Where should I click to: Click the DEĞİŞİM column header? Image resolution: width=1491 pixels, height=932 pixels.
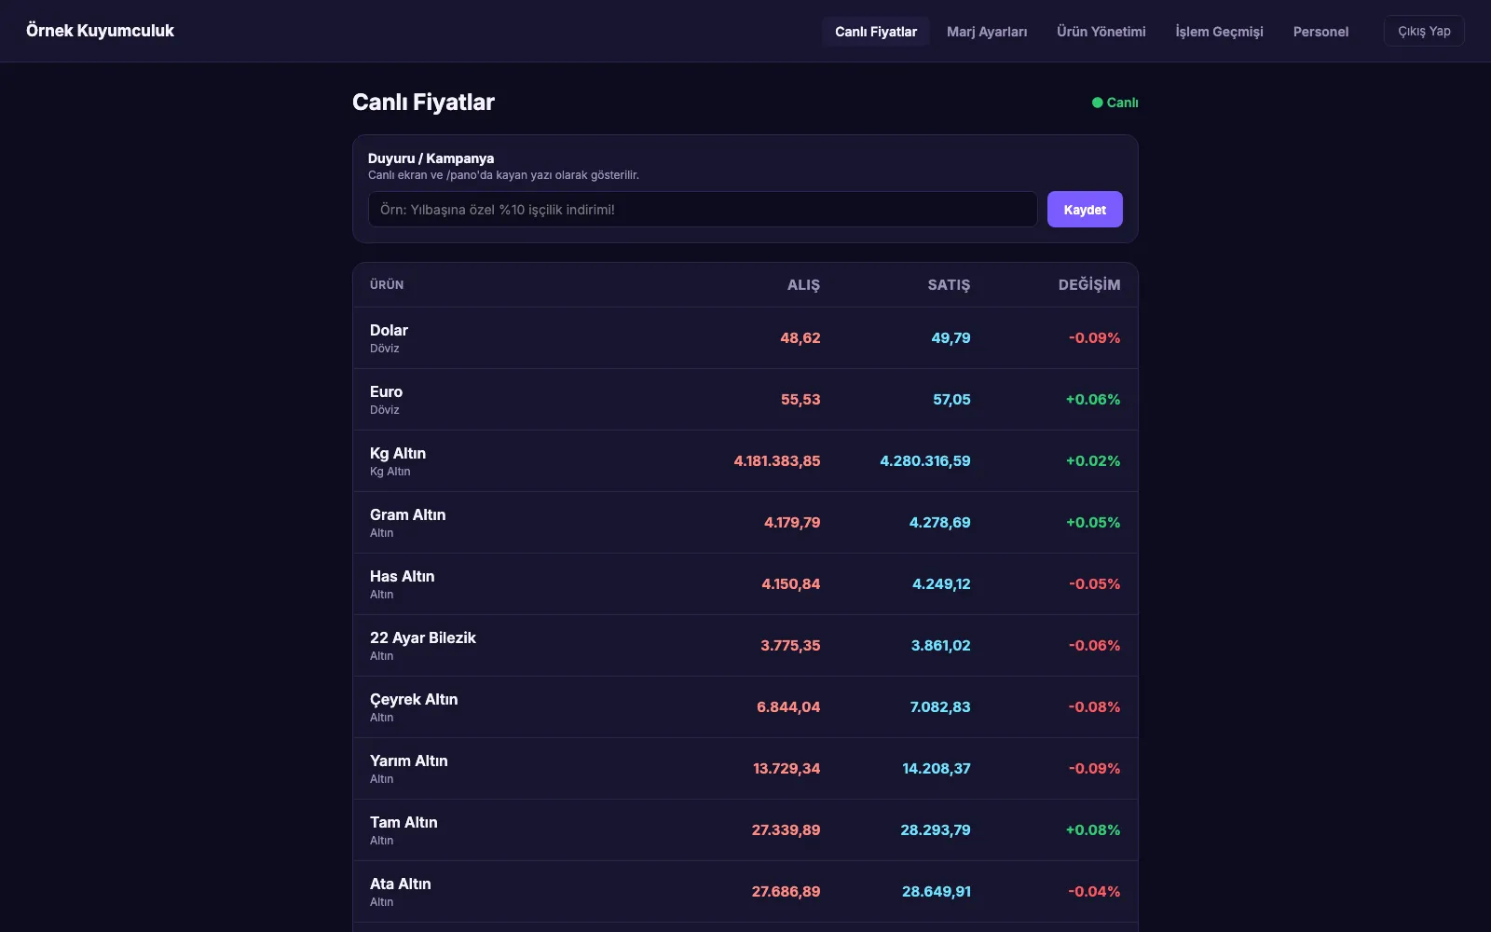[1089, 285]
